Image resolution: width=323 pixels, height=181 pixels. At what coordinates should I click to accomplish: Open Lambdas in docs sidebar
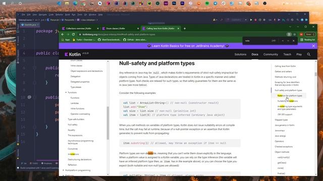[75, 103]
